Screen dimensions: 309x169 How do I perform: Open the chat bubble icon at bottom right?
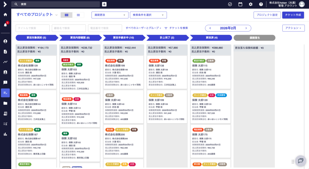tap(300, 161)
